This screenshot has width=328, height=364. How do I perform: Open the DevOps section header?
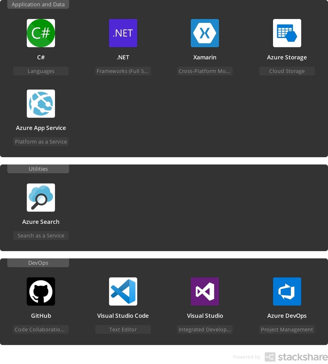coord(38,262)
